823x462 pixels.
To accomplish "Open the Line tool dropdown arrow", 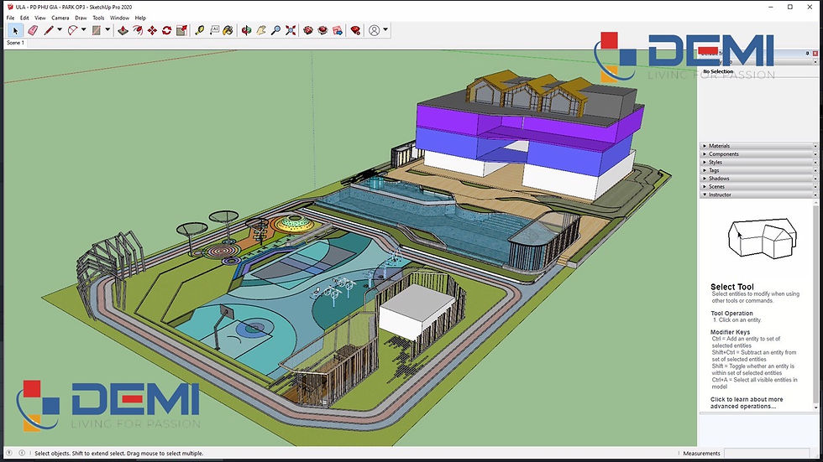I will (60, 30).
